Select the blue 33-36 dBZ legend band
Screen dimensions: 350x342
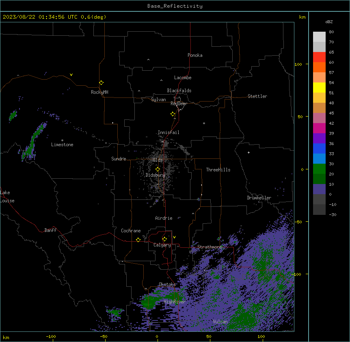(x=319, y=148)
